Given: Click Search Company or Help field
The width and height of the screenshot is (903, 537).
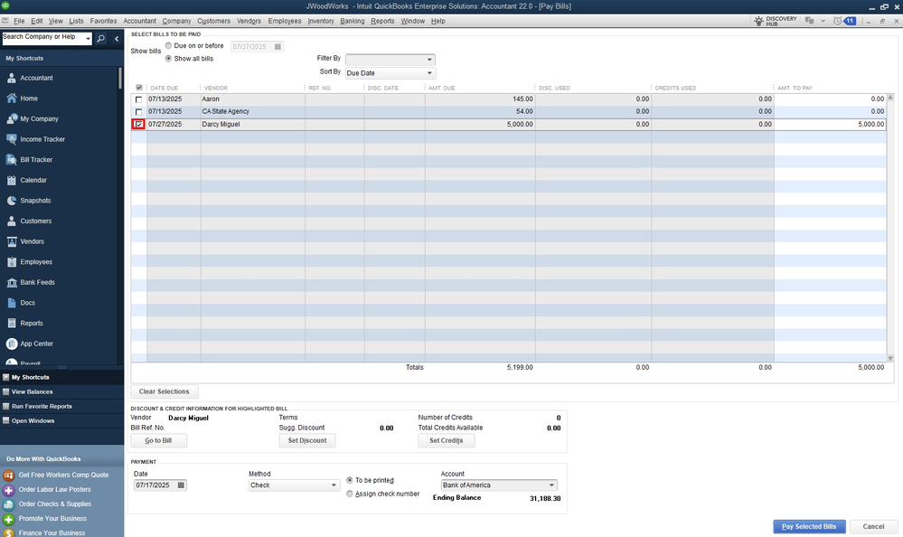Looking at the screenshot, I should (42, 39).
